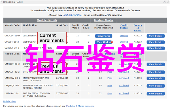170x109 pixels.
Task: View Details for UMPC4V-20-1
Action: coord(156,94)
